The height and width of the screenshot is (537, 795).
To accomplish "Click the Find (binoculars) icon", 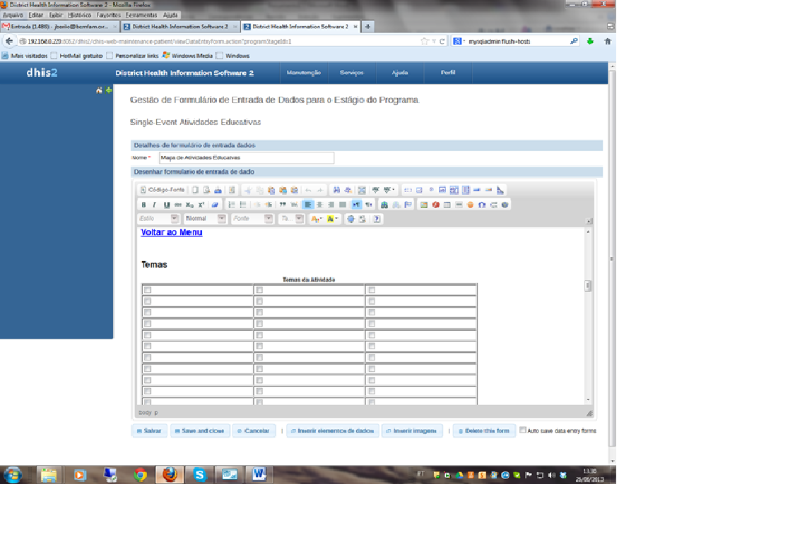I will click(x=336, y=191).
